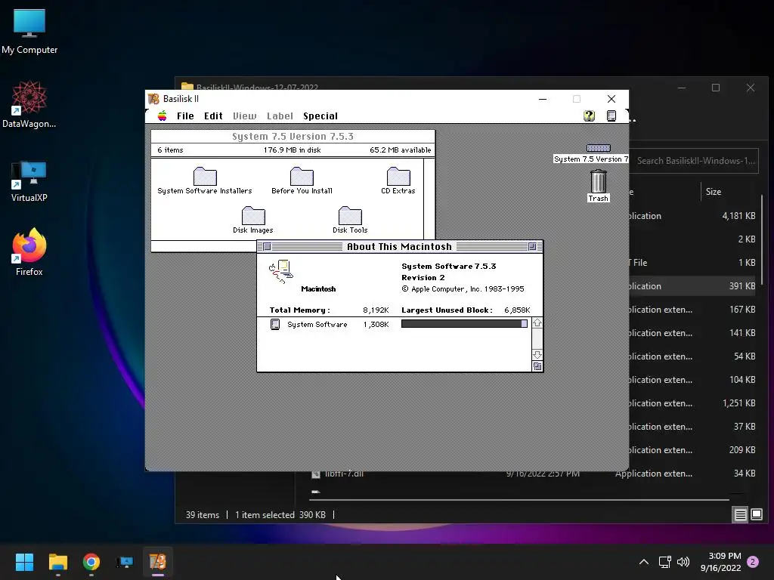Open the taskbar clock and date
Viewport: 774px width, 580px height.
click(x=720, y=562)
